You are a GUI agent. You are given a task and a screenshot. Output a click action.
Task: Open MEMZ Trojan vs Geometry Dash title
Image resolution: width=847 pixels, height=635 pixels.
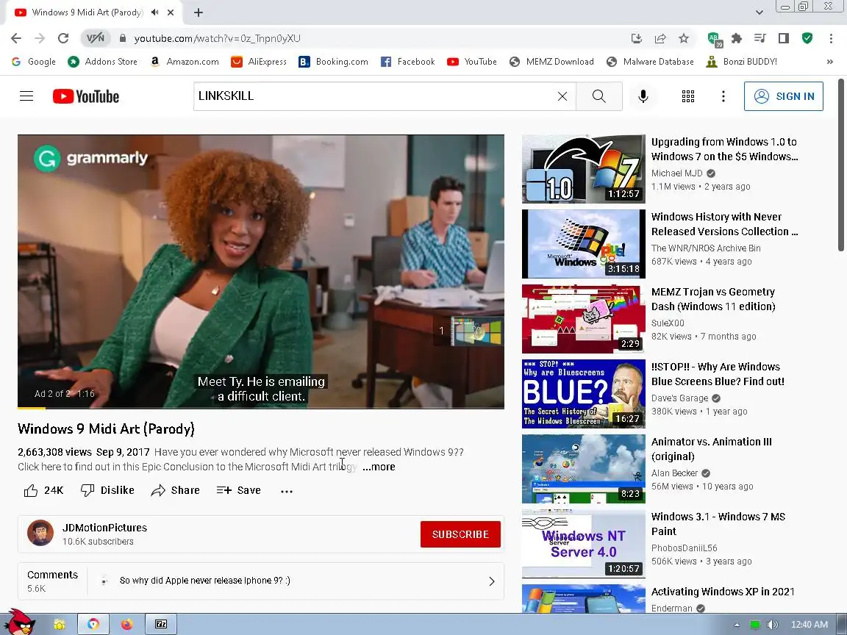(x=713, y=299)
